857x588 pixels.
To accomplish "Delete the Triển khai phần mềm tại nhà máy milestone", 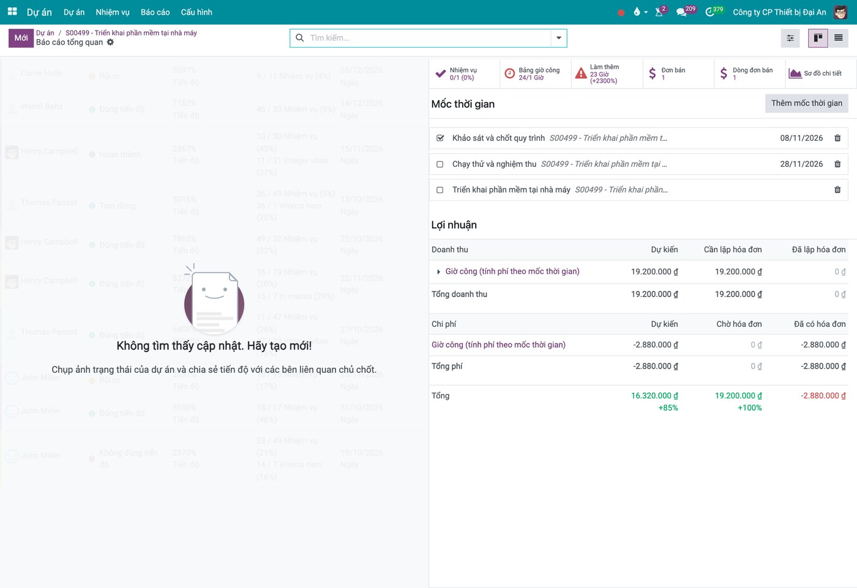I will 837,189.
